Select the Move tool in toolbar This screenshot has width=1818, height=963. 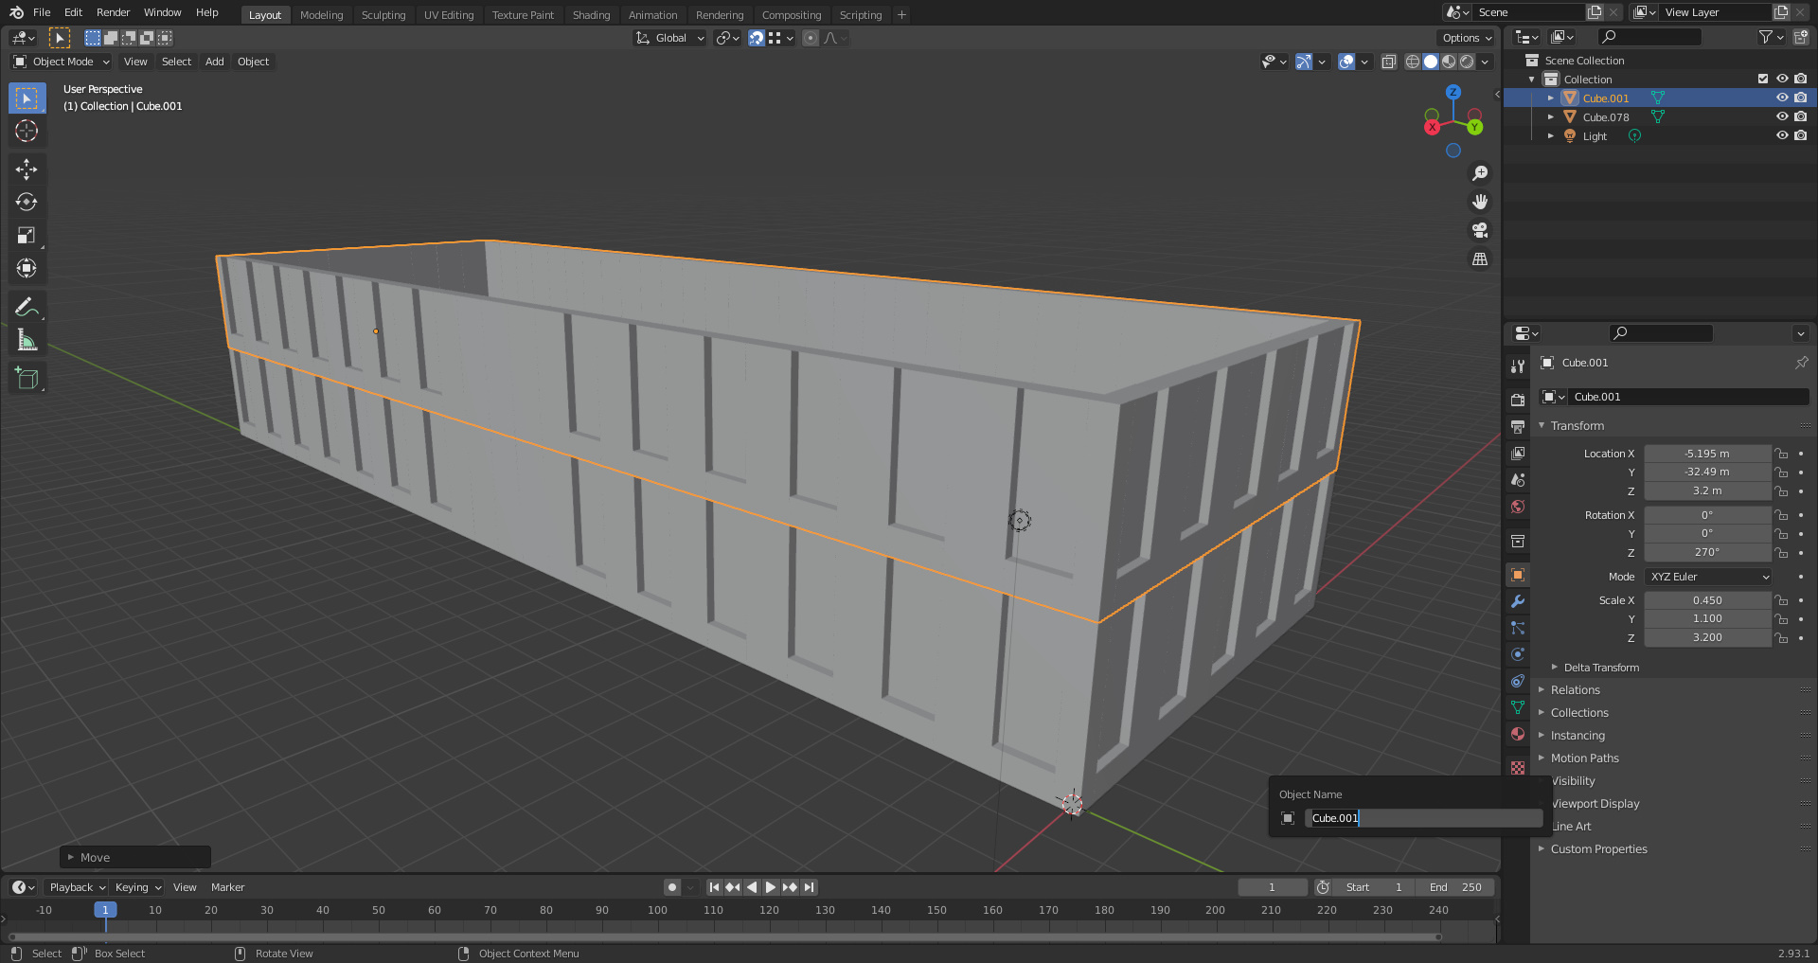pyautogui.click(x=27, y=169)
